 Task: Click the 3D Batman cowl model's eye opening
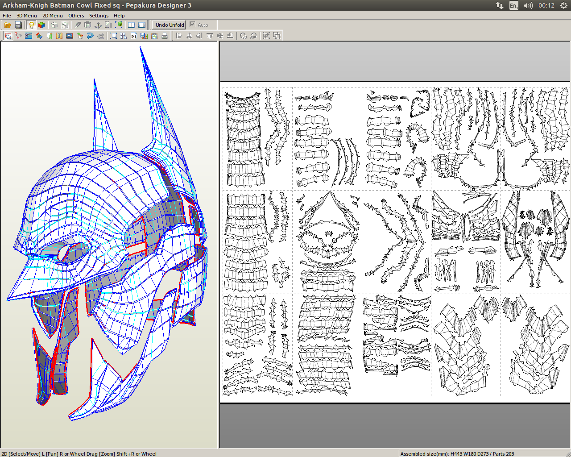(73, 252)
